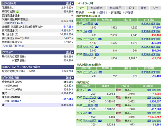Click the mail icon next to 8029 ルックHD
This screenshot has width=163, height=128.
coord(96,47)
